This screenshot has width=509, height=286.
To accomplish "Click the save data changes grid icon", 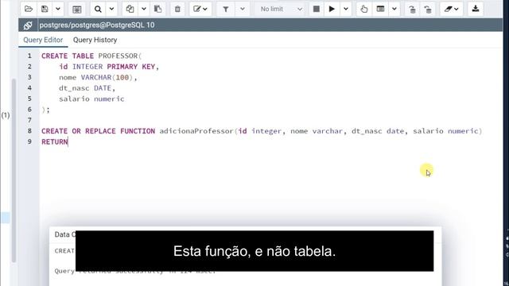I will click(x=77, y=9).
